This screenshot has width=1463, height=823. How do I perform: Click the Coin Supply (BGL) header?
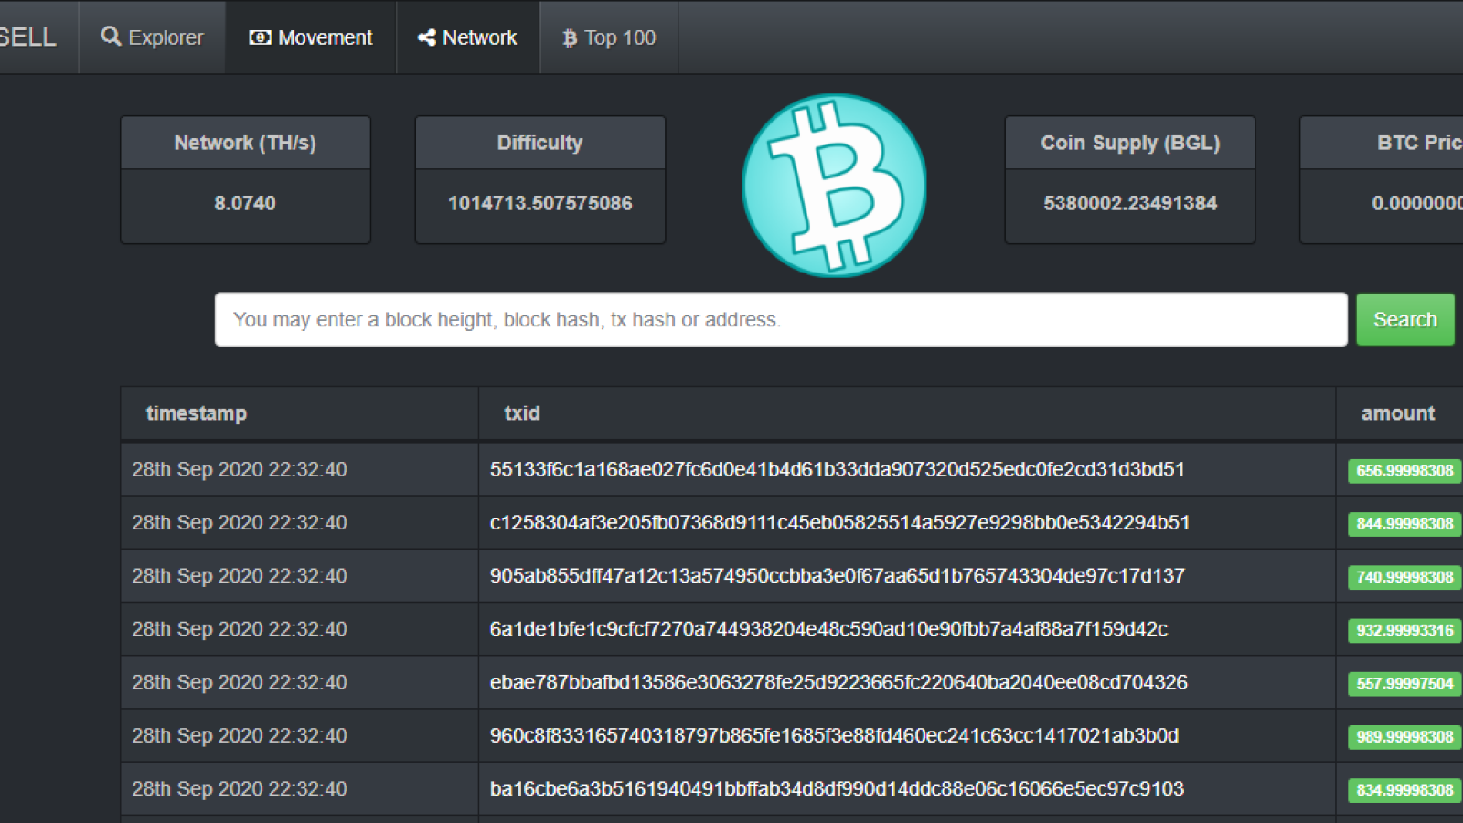(x=1130, y=143)
